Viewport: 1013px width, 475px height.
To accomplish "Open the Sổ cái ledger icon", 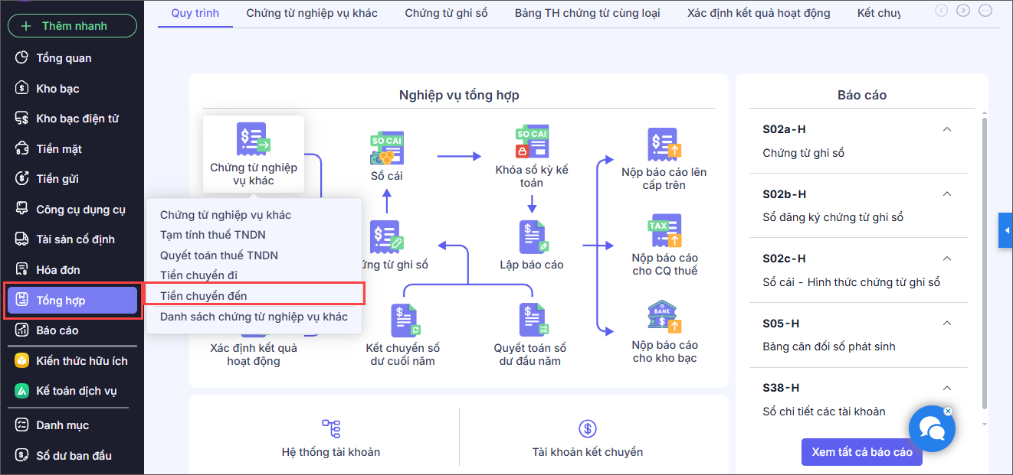I will coord(387,148).
